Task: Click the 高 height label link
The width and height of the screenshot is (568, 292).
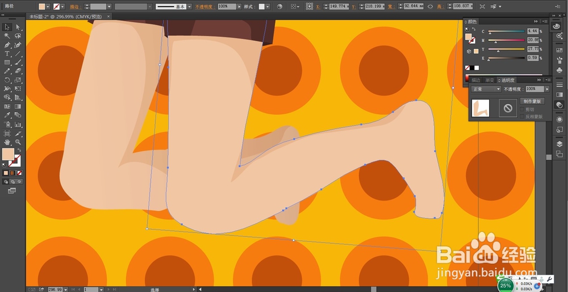Action: (x=441, y=6)
